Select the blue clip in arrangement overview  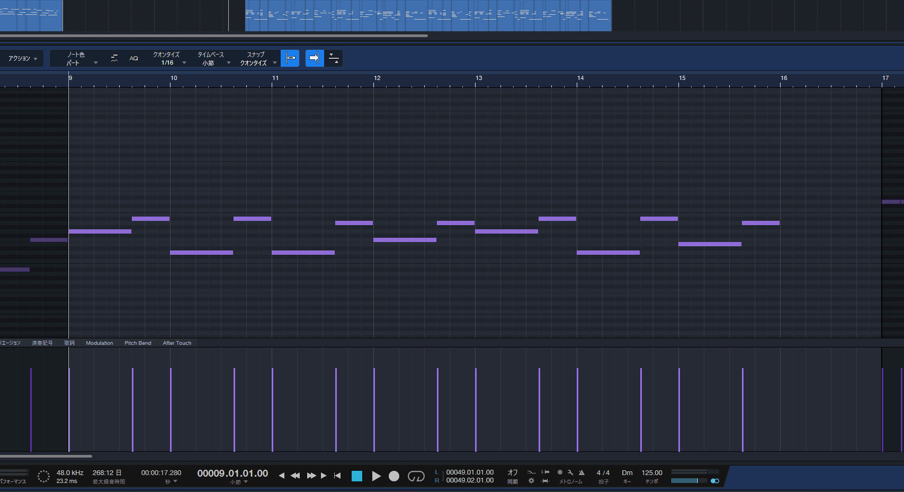(x=428, y=15)
